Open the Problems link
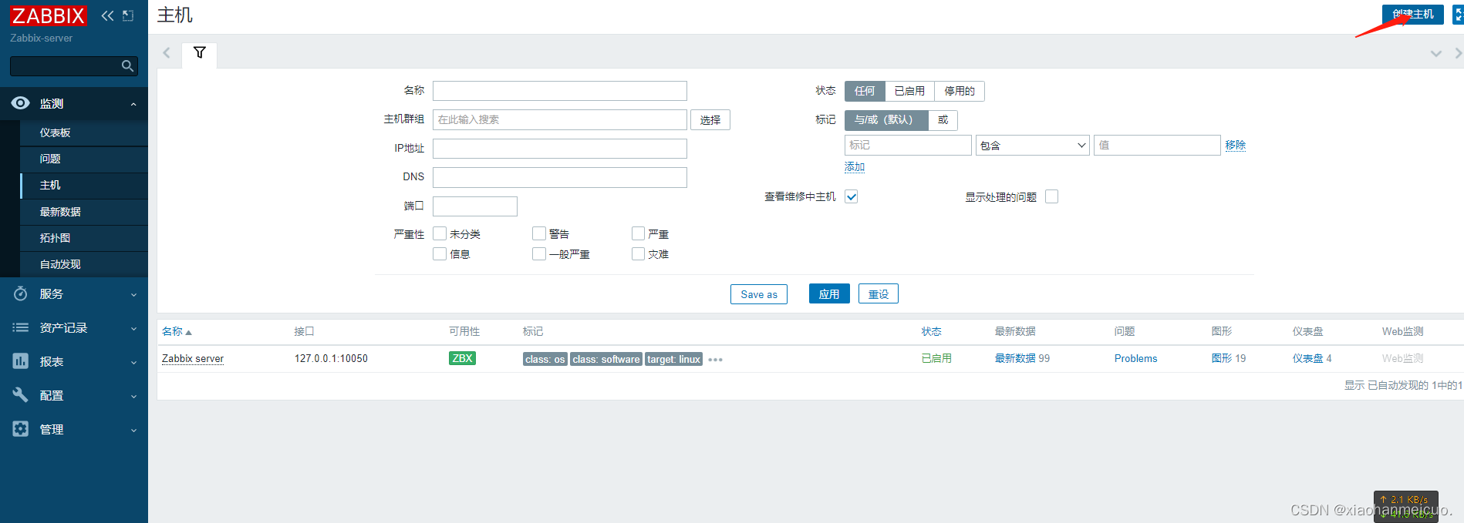1464x523 pixels. tap(1135, 358)
